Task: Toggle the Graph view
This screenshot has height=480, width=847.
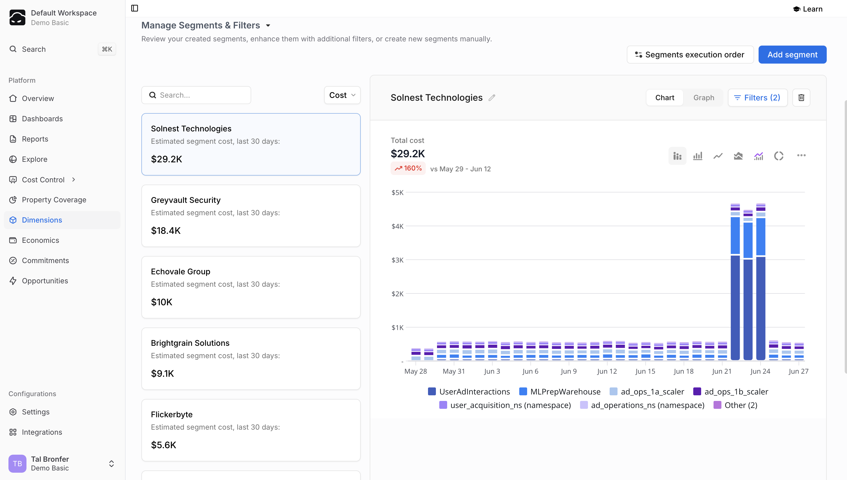Action: point(703,98)
